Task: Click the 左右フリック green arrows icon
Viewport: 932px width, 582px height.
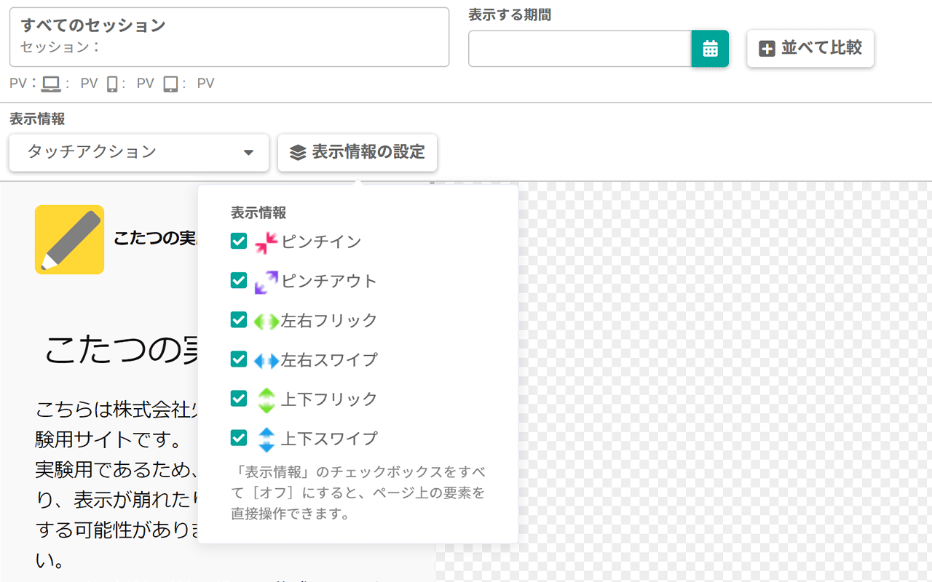Action: (x=266, y=321)
